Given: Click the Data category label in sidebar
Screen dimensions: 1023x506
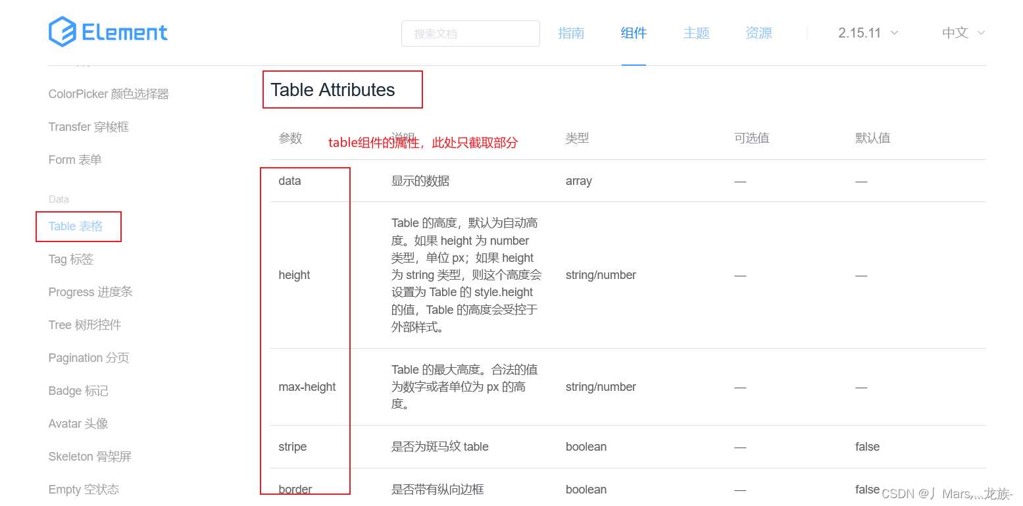Looking at the screenshot, I should click(x=59, y=199).
